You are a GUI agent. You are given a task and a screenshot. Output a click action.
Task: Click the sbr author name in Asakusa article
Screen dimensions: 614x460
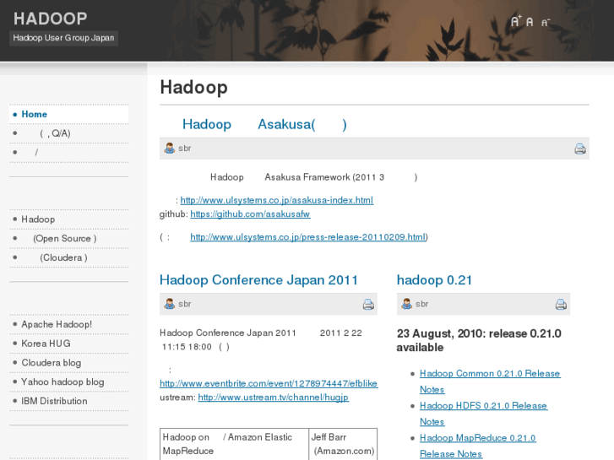[185, 149]
